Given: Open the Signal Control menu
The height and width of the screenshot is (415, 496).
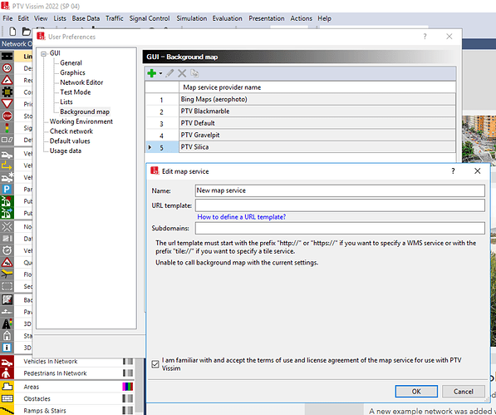Looking at the screenshot, I should coord(150,18).
